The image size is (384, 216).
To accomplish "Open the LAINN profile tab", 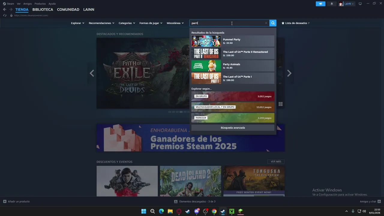I will click(89, 10).
